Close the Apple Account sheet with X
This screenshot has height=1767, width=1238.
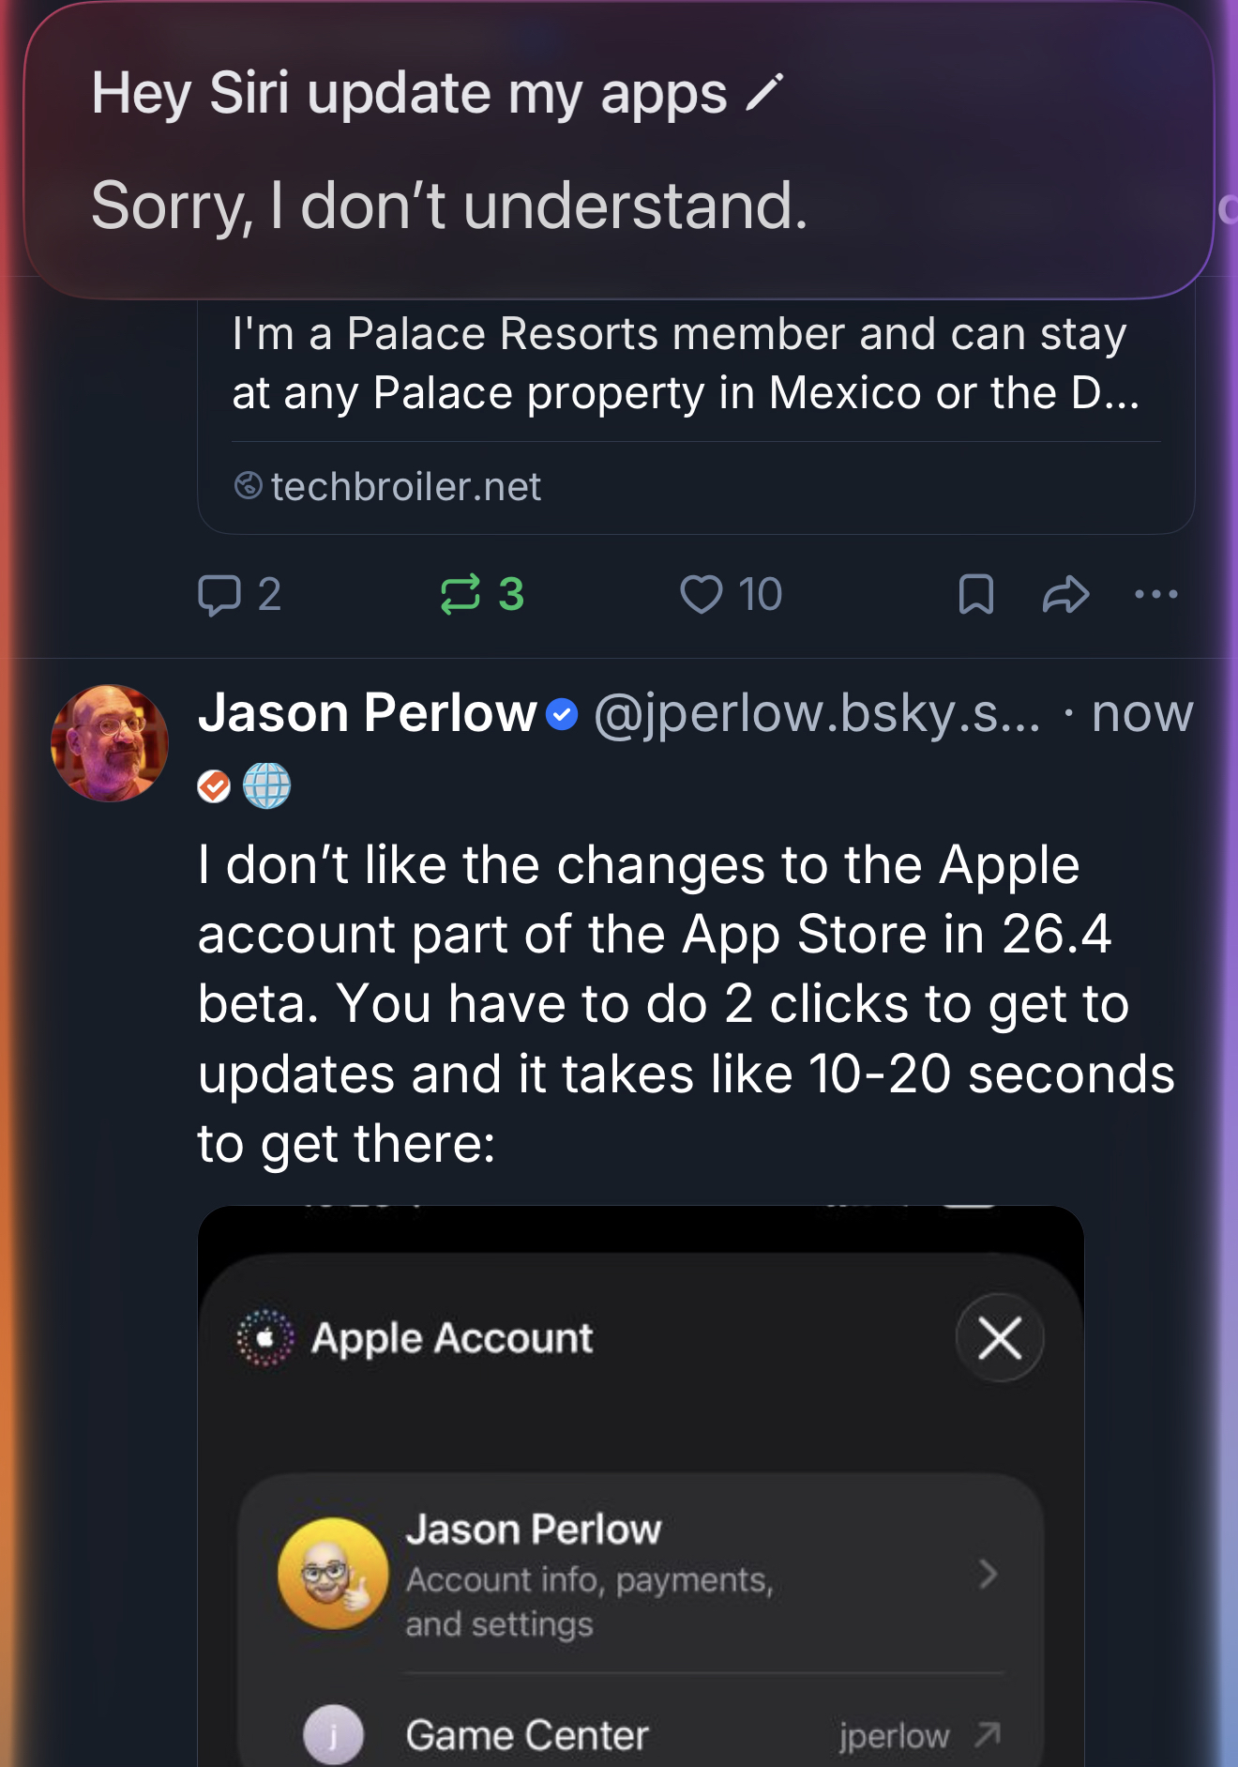click(1000, 1338)
